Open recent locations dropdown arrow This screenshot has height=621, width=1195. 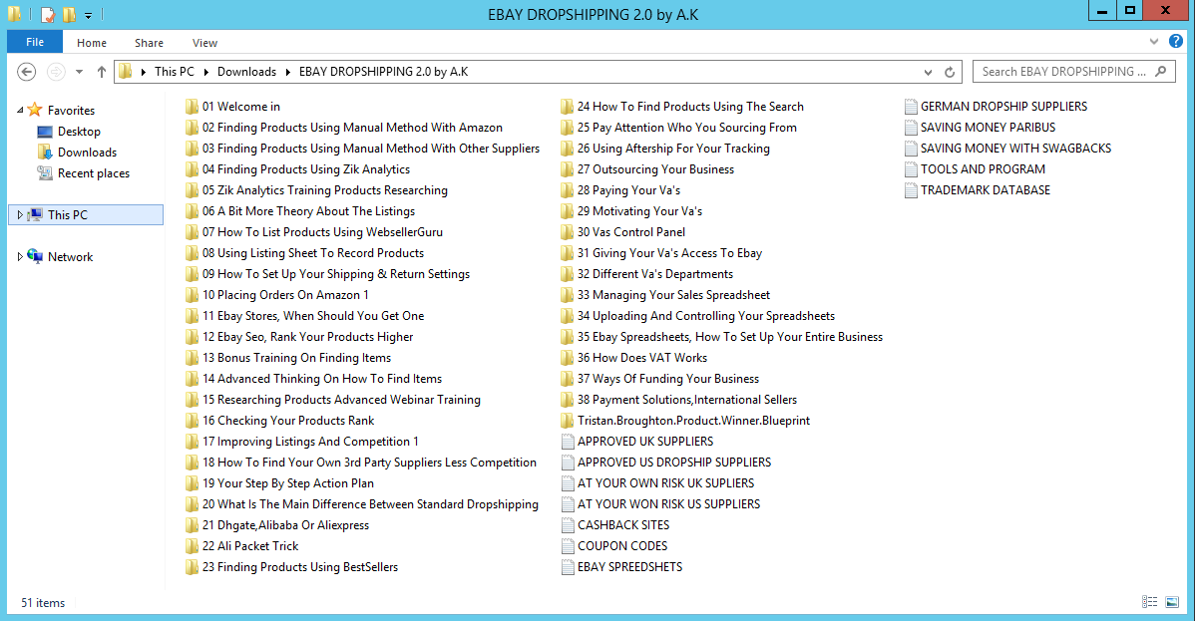click(x=79, y=72)
